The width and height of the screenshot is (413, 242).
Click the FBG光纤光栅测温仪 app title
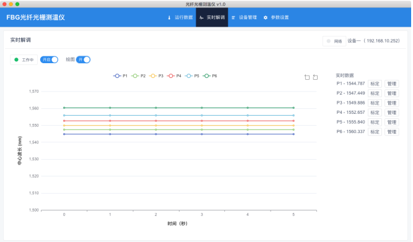click(x=35, y=17)
